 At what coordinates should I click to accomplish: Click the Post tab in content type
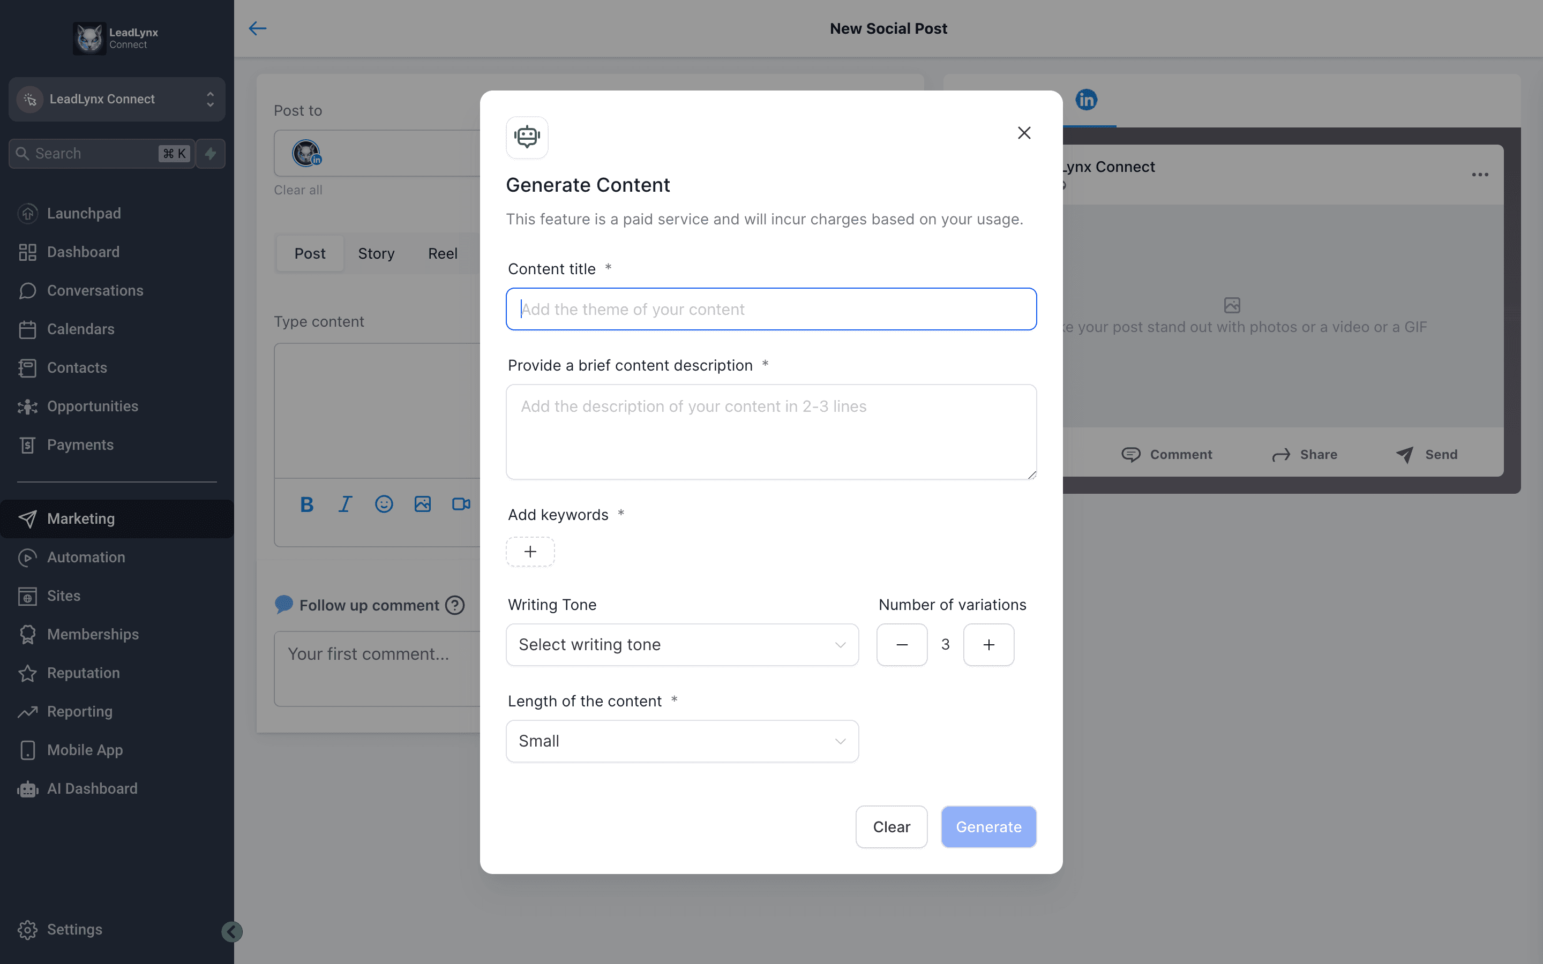pos(309,253)
